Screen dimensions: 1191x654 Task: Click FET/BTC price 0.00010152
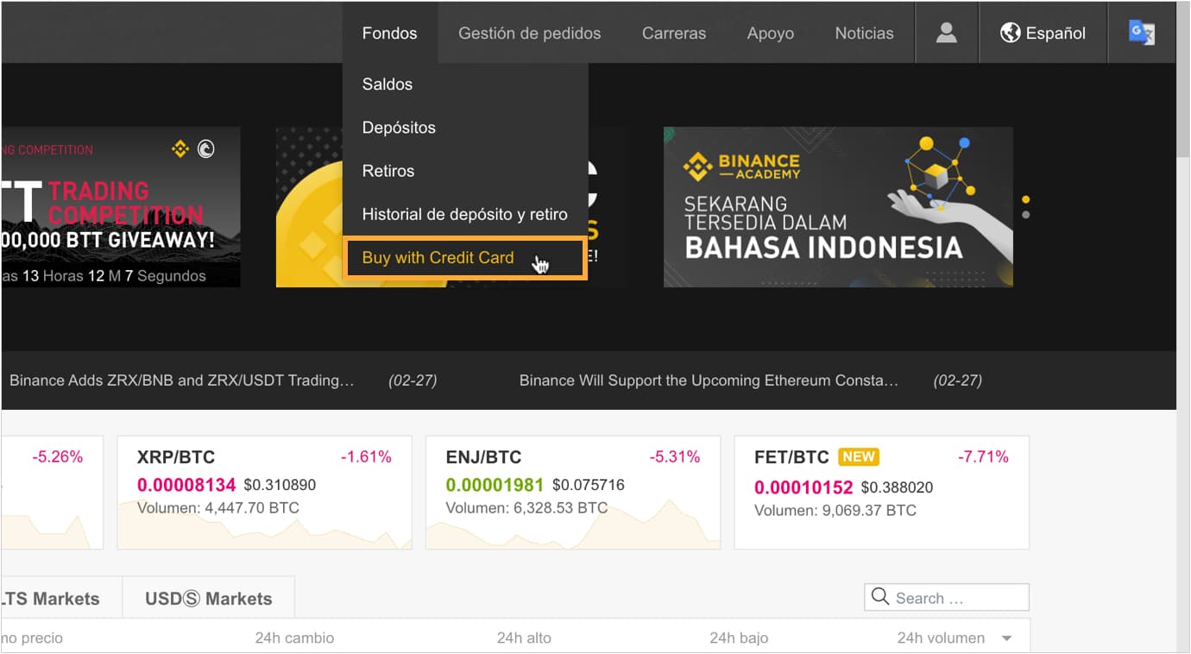point(803,487)
